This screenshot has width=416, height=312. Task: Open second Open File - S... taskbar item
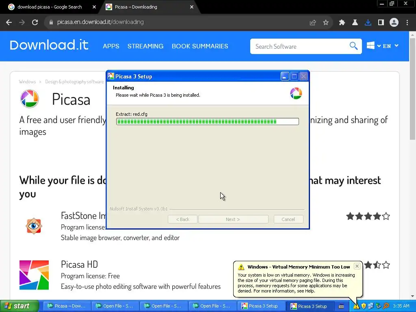[x=164, y=306]
